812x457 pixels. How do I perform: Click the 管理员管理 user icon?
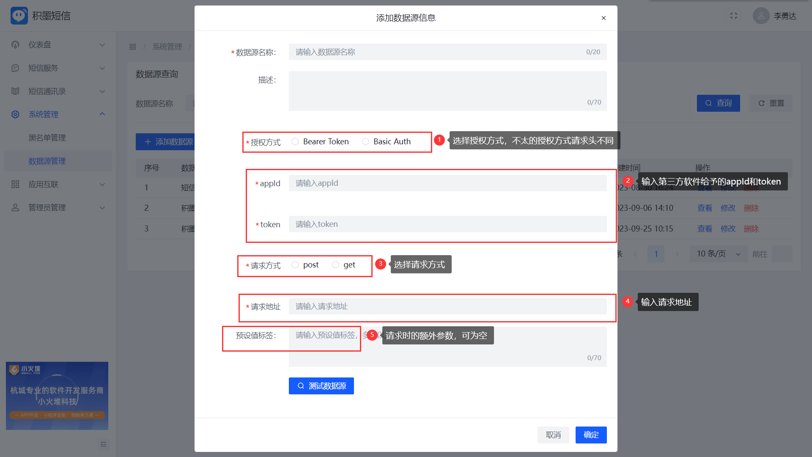point(15,208)
